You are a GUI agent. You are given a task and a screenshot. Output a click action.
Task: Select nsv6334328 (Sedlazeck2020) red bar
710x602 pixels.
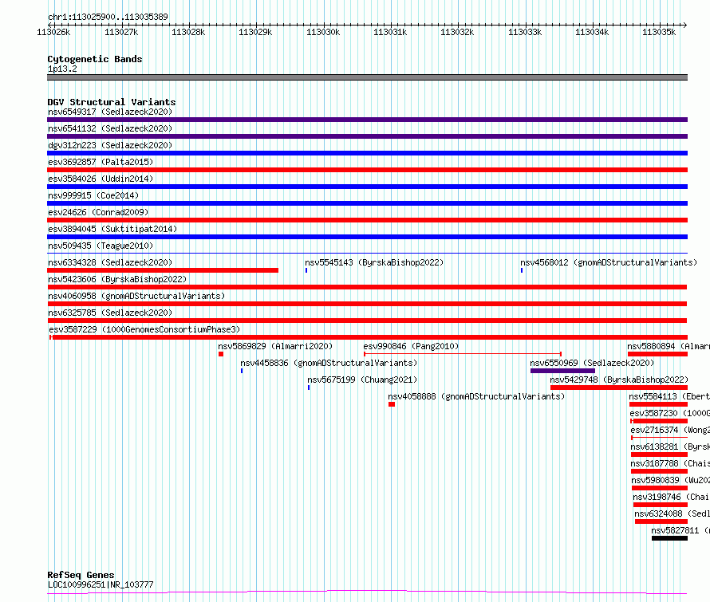163,270
